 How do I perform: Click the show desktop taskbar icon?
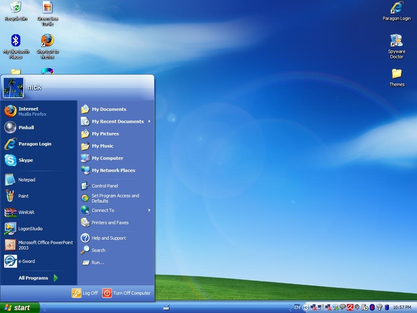(166, 308)
